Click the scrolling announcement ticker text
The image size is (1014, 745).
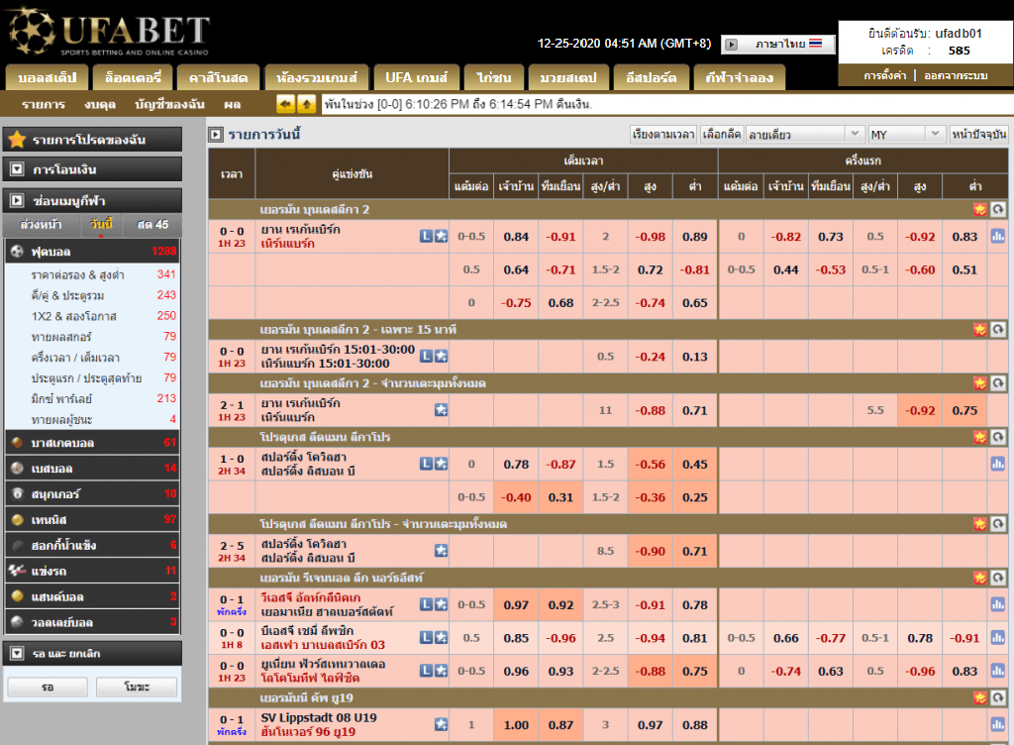[457, 104]
